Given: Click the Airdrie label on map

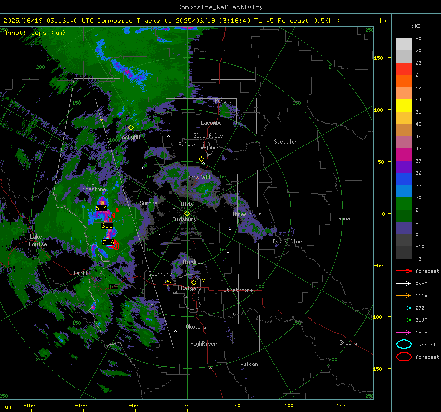Looking at the screenshot, I should point(193,262).
